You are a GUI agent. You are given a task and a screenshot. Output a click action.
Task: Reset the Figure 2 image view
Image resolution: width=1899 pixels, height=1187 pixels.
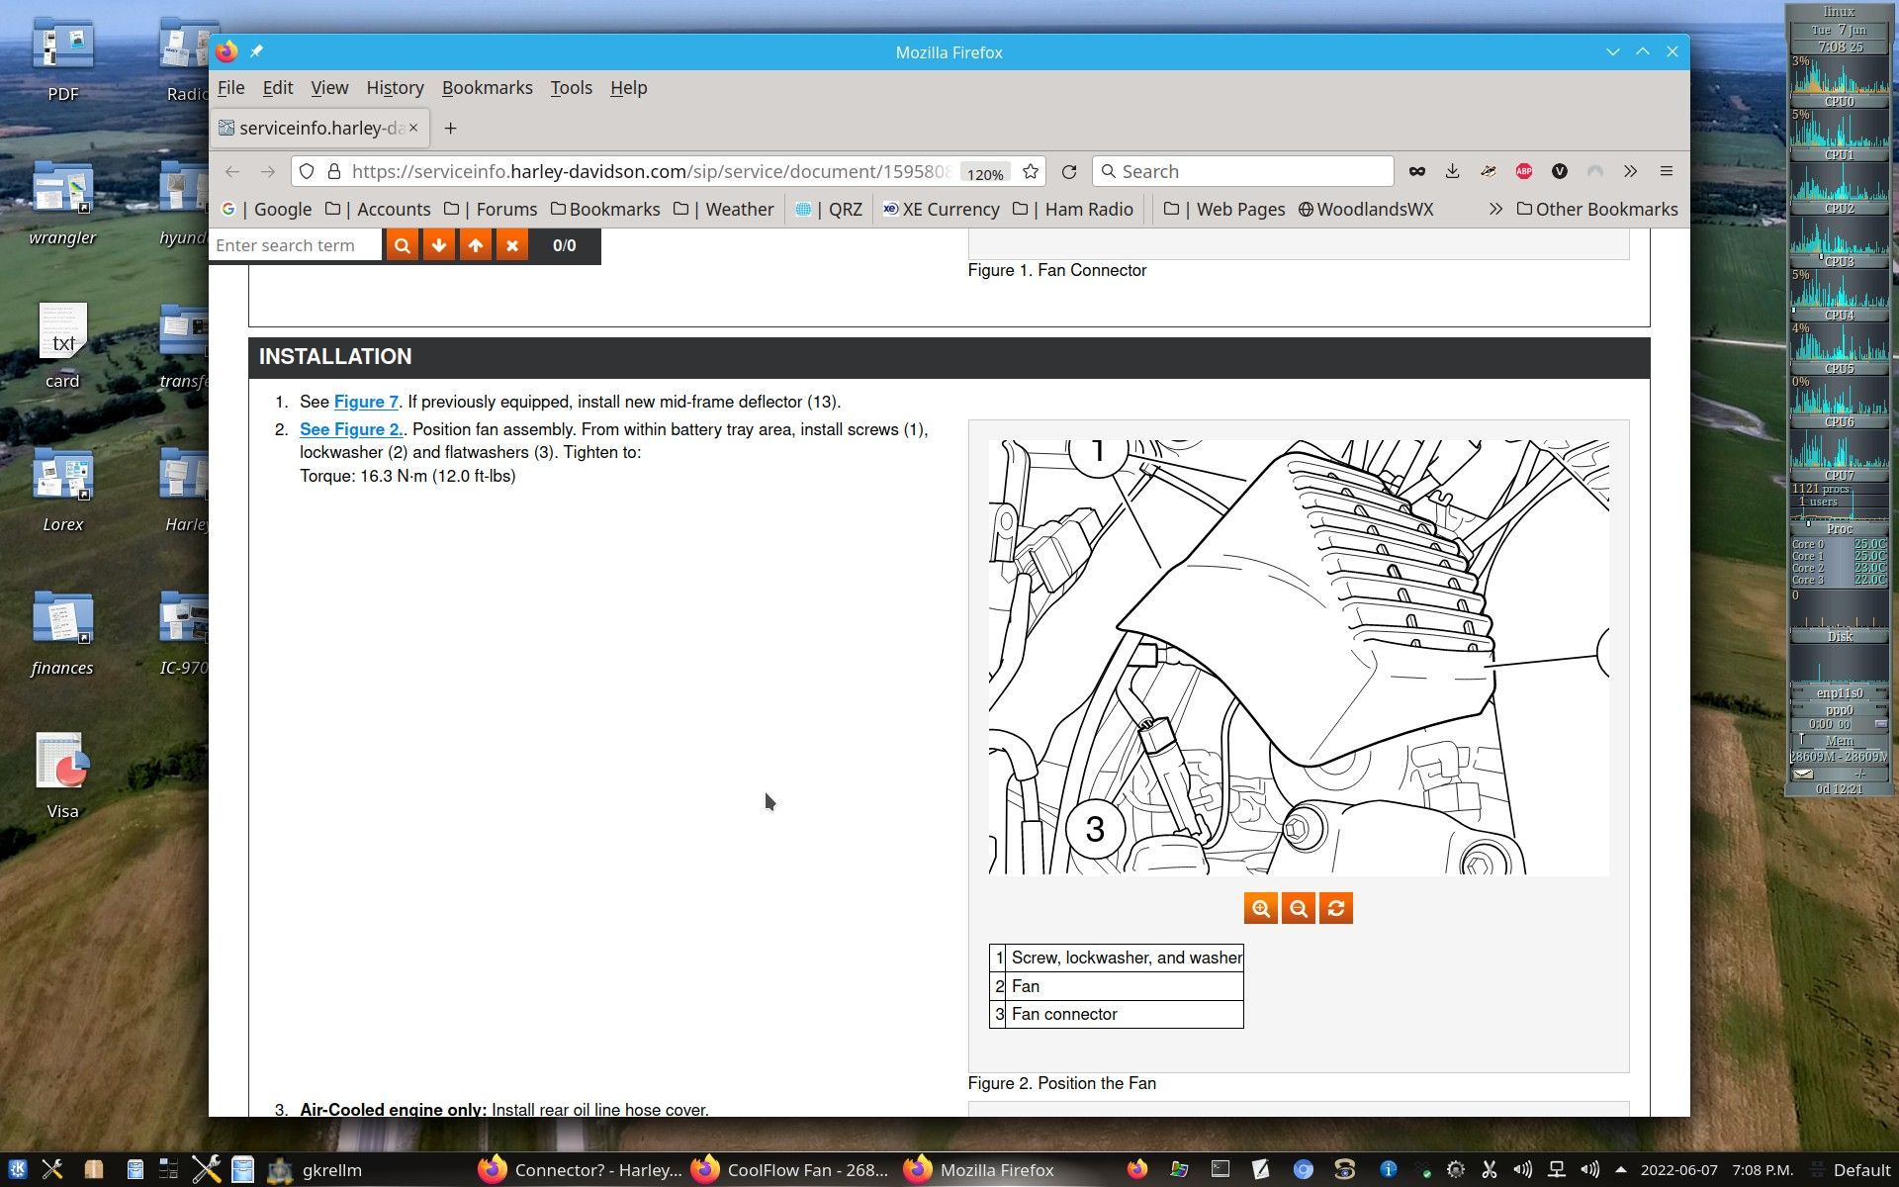pos(1335,908)
